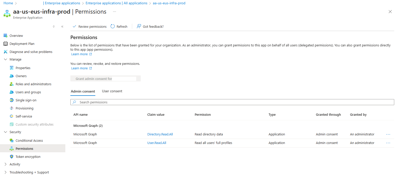The height and width of the screenshot is (177, 396).
Task: Open Overview from the sidebar
Action: tap(16, 36)
